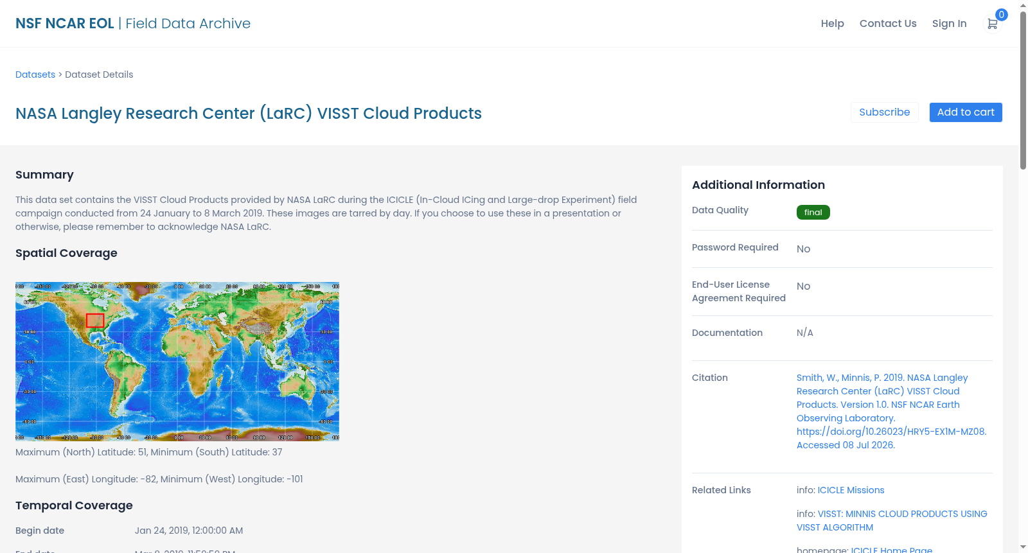Click the Documentation N/A value
The image size is (1028, 553).
coord(805,333)
